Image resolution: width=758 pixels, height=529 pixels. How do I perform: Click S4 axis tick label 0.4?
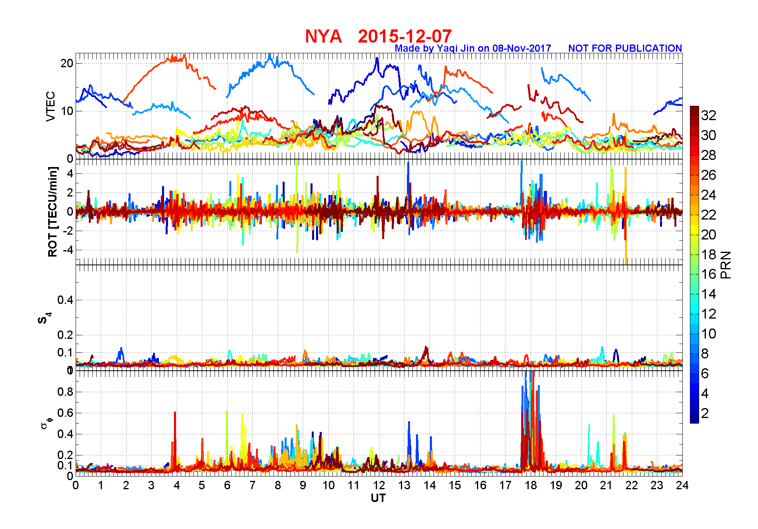click(65, 300)
